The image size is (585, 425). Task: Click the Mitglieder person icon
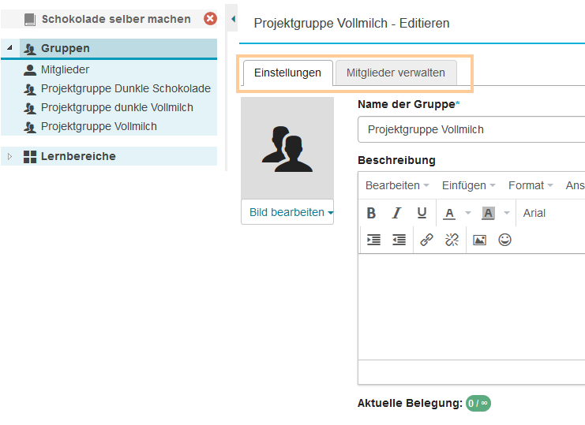(30, 70)
